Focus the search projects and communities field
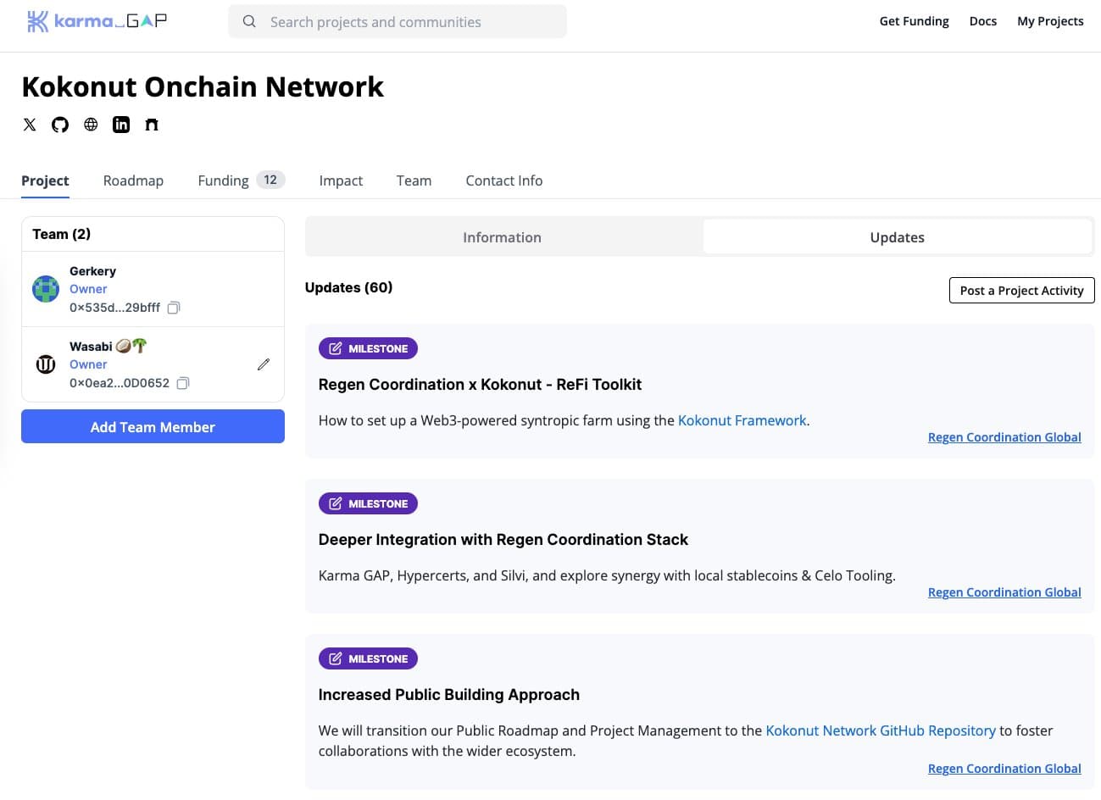The image size is (1101, 800). point(398,21)
